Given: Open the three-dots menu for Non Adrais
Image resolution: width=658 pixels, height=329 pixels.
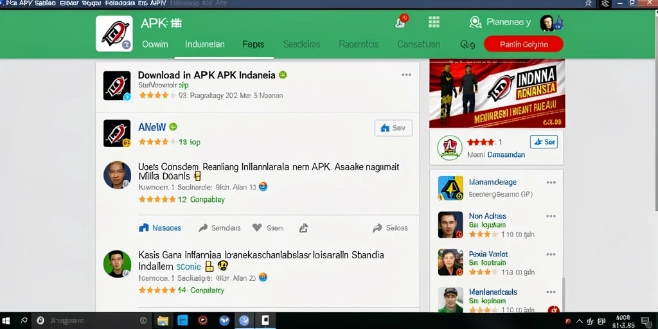Looking at the screenshot, I should tap(551, 217).
